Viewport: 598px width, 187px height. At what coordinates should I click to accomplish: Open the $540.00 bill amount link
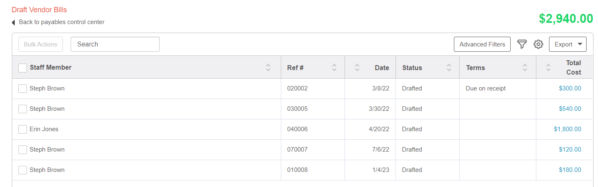[570, 109]
